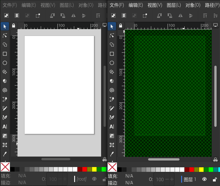Toggle guide lock in left window
This screenshot has height=186, width=220.
(x=14, y=26)
